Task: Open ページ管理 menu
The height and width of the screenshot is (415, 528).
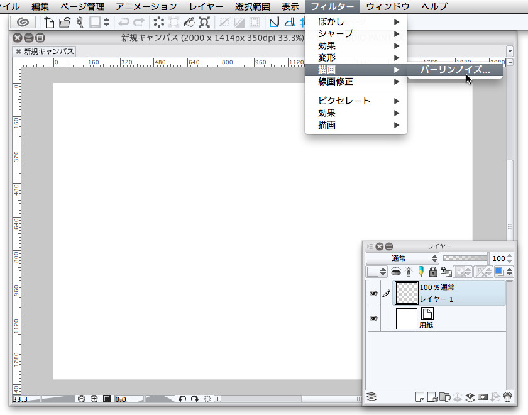Action: [x=82, y=6]
